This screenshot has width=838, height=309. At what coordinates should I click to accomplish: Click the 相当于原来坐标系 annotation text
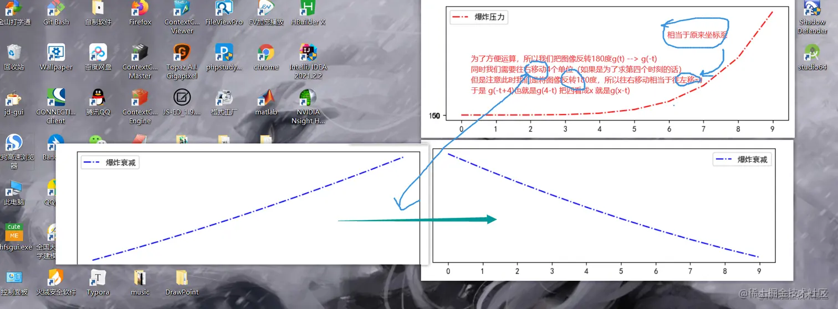pos(697,34)
